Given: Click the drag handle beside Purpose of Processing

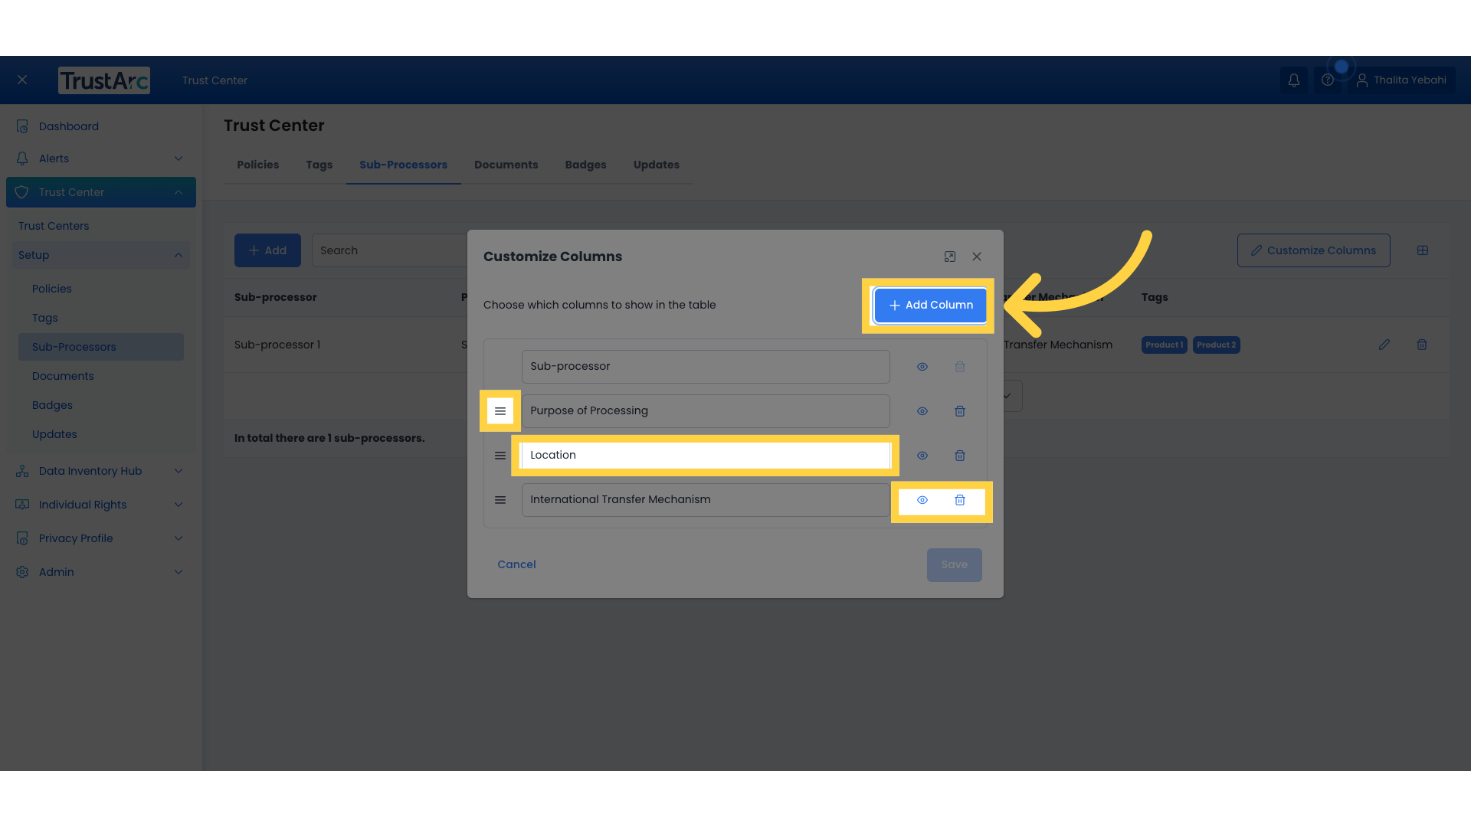Looking at the screenshot, I should click(500, 411).
